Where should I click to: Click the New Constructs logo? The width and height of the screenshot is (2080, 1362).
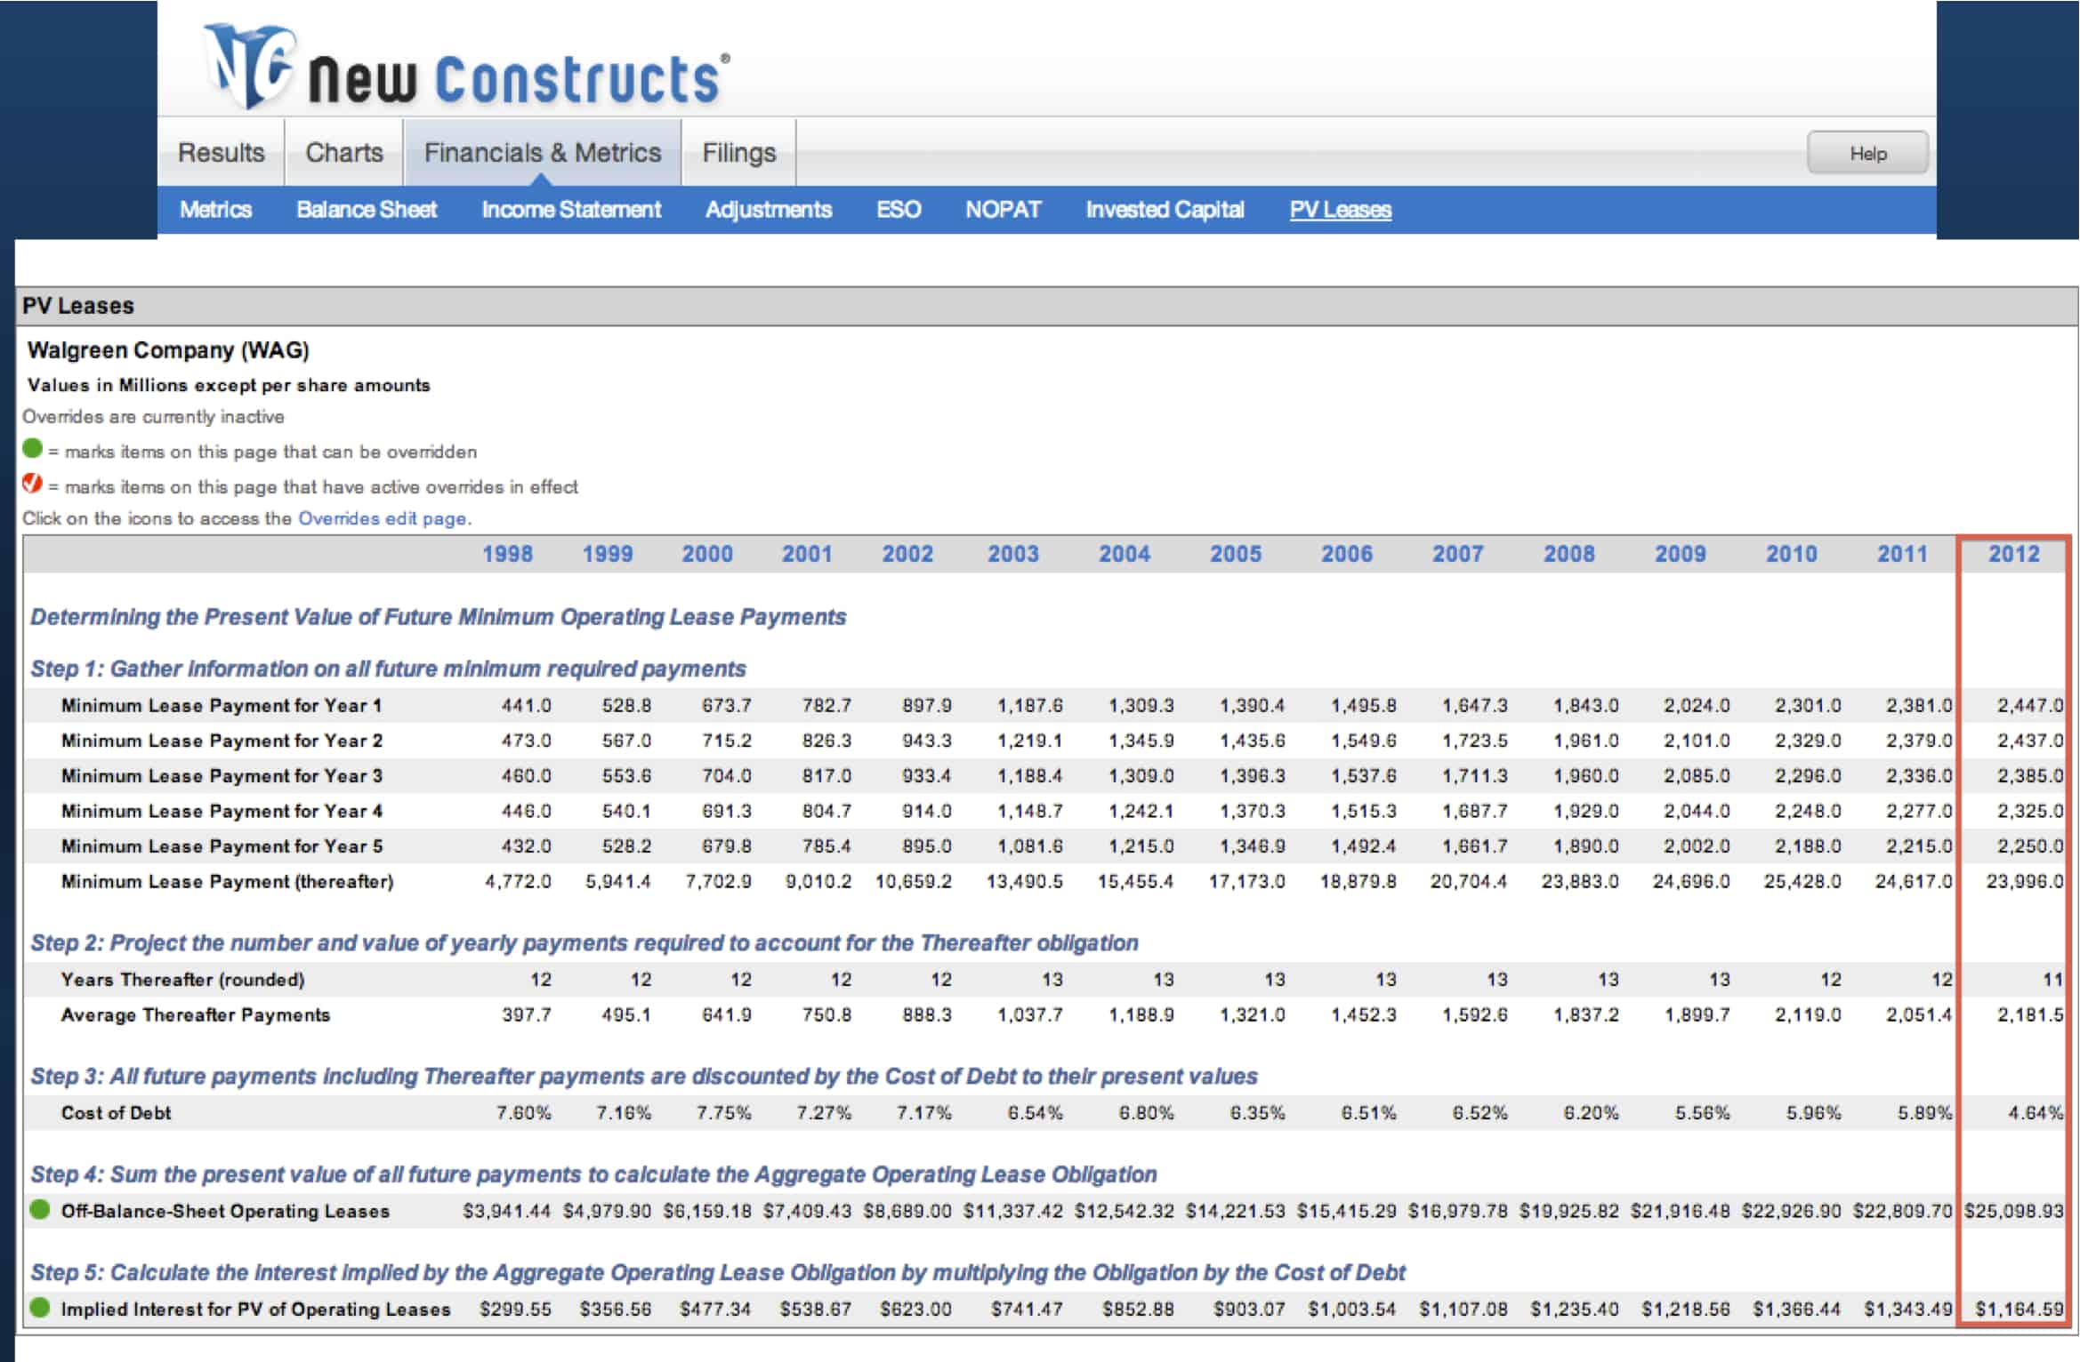(x=467, y=67)
